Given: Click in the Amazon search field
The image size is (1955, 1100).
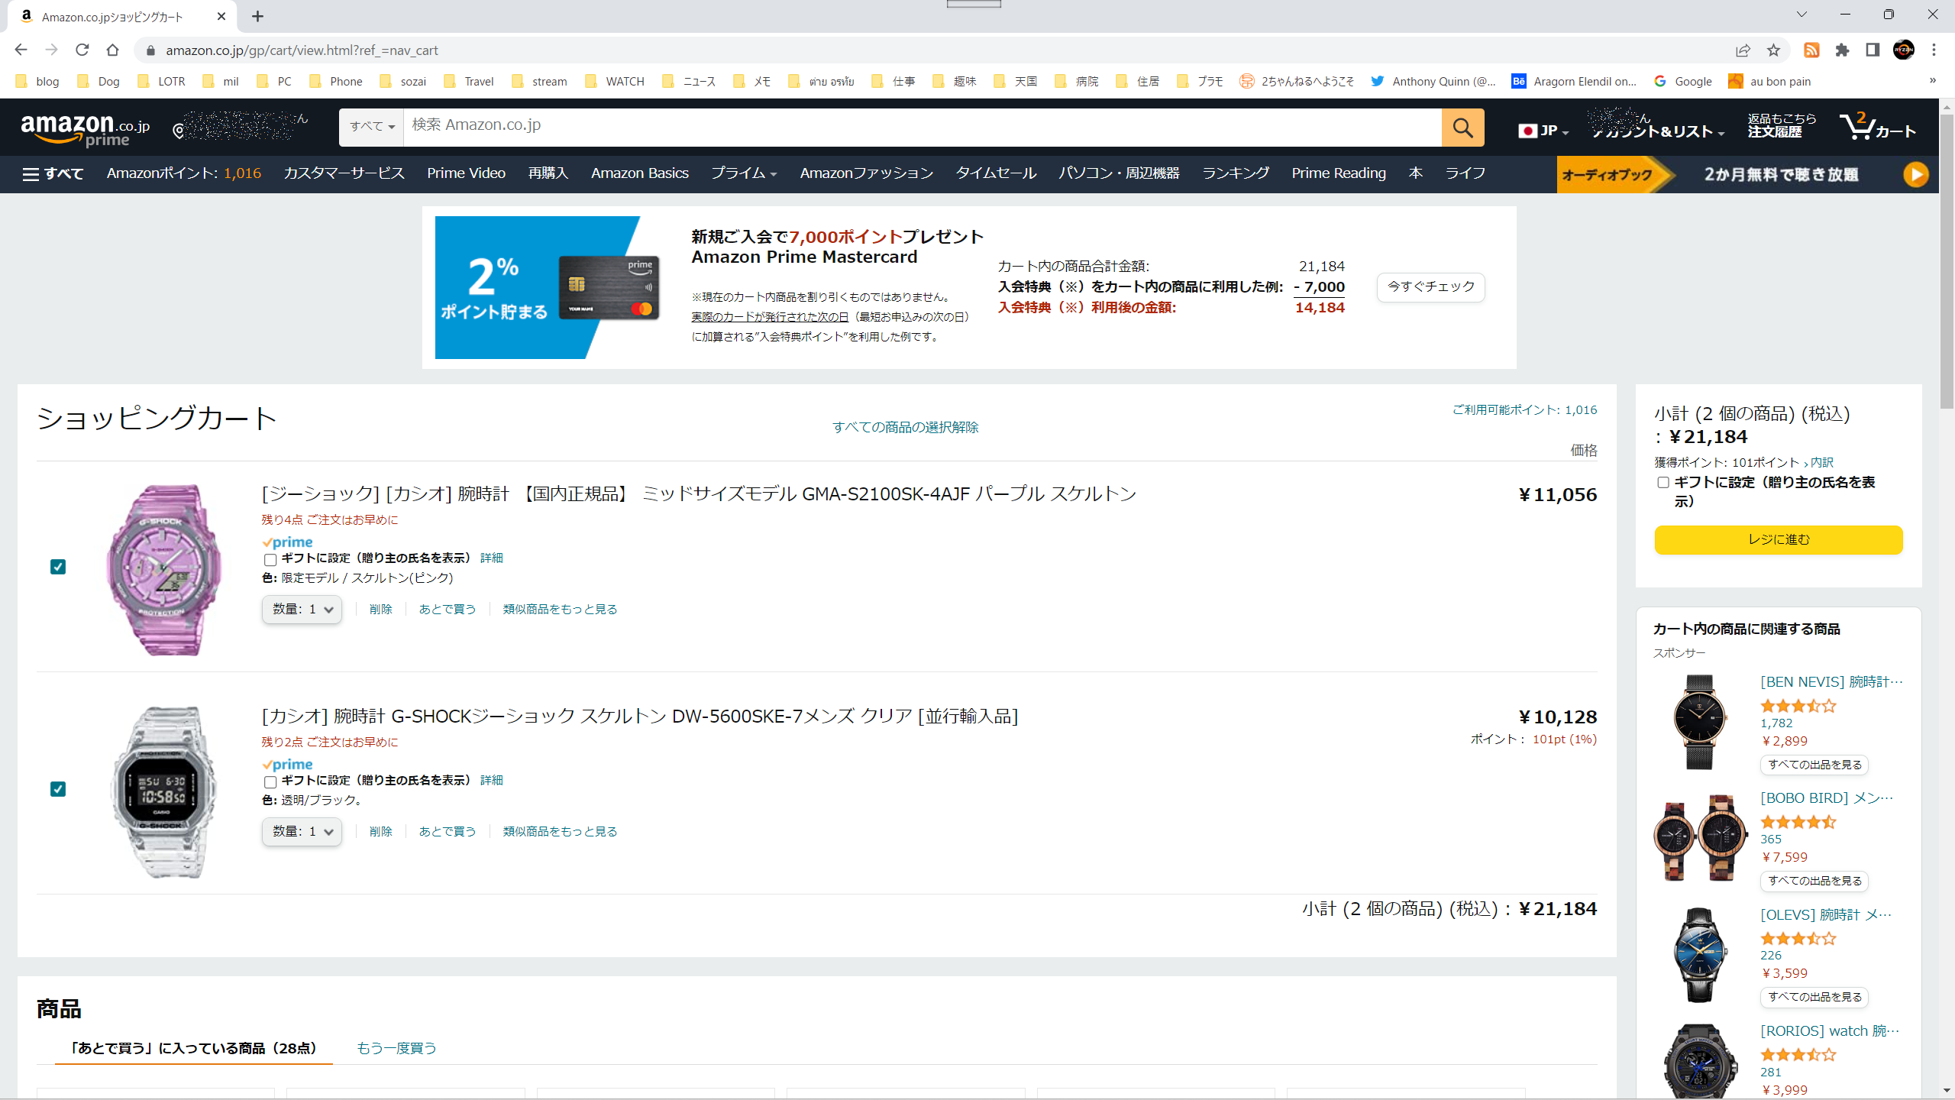Looking at the screenshot, I should point(923,127).
